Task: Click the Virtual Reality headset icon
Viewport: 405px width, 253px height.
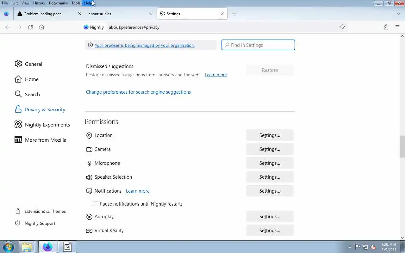Action: point(89,231)
